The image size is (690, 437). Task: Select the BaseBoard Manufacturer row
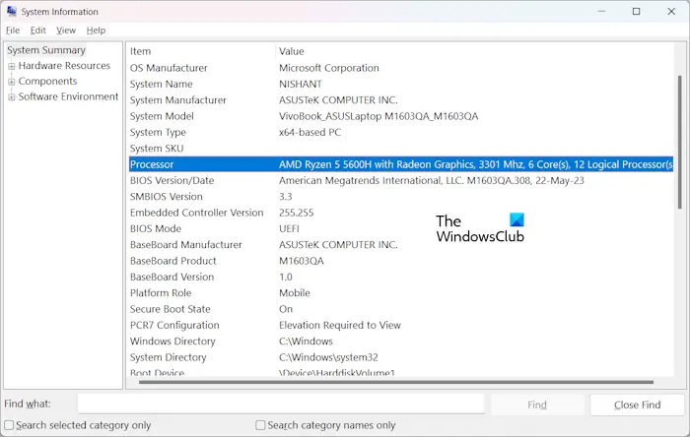(x=401, y=245)
